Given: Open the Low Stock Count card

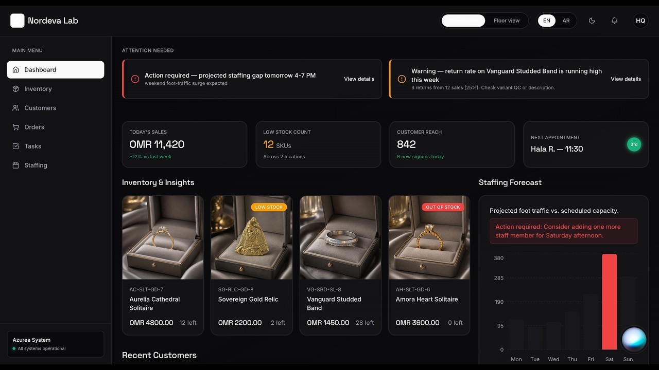Looking at the screenshot, I should [x=318, y=144].
